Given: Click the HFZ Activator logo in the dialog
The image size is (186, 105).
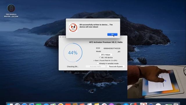Looking at the screenshot, I should click(x=73, y=27).
